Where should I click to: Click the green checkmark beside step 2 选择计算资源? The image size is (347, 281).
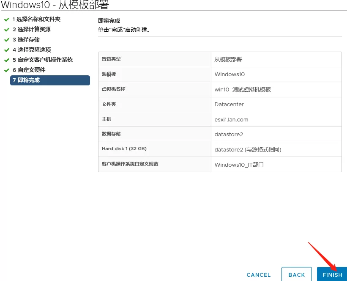coord(6,30)
